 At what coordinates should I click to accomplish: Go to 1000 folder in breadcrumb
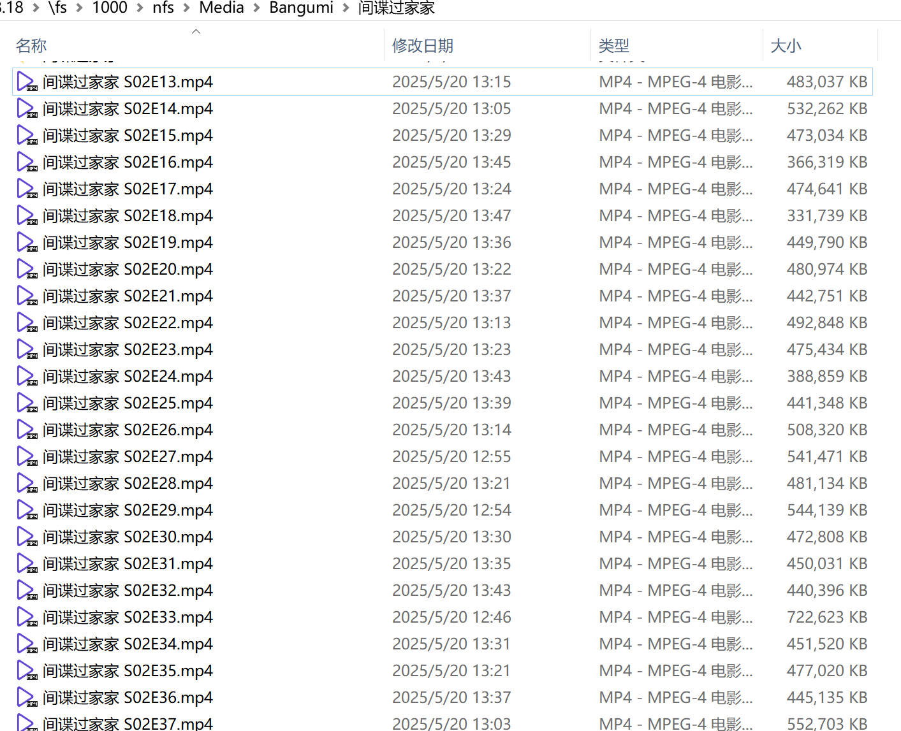point(110,8)
